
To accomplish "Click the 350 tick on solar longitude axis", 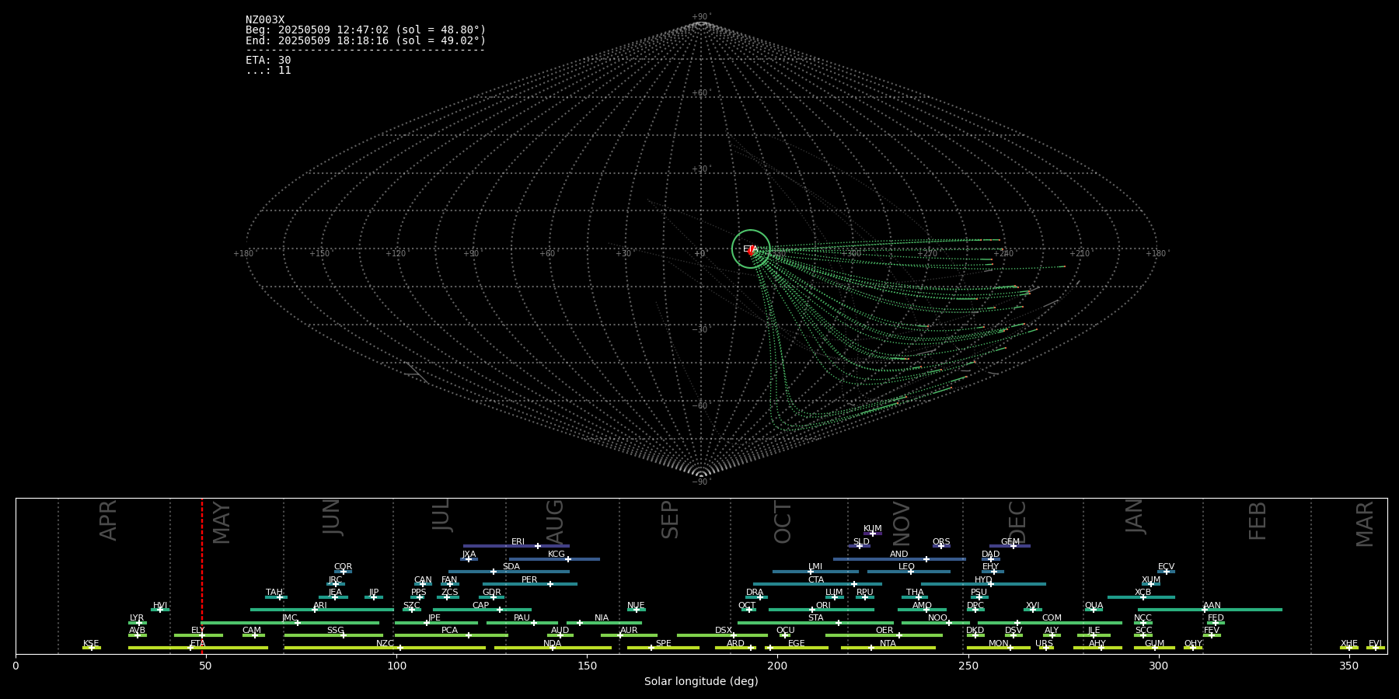I will click(x=1348, y=665).
